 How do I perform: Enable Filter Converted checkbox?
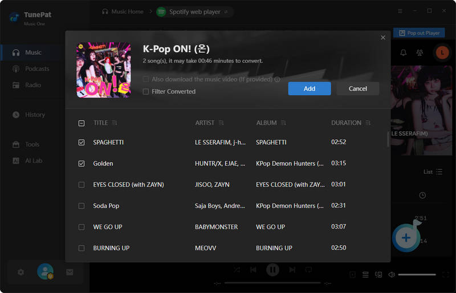point(146,92)
